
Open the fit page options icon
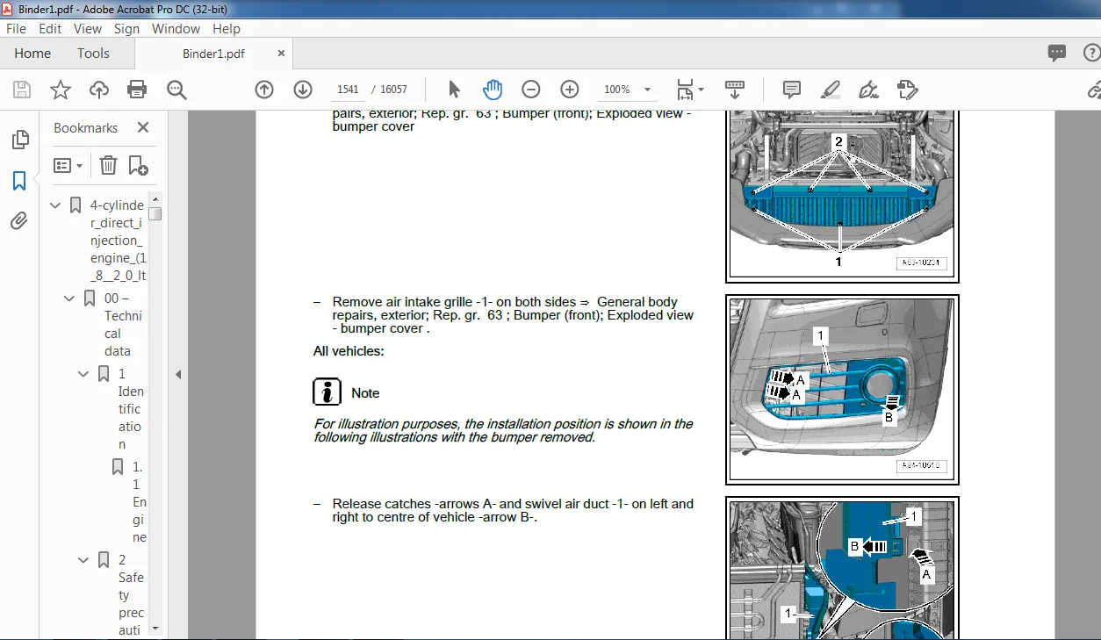(x=690, y=90)
